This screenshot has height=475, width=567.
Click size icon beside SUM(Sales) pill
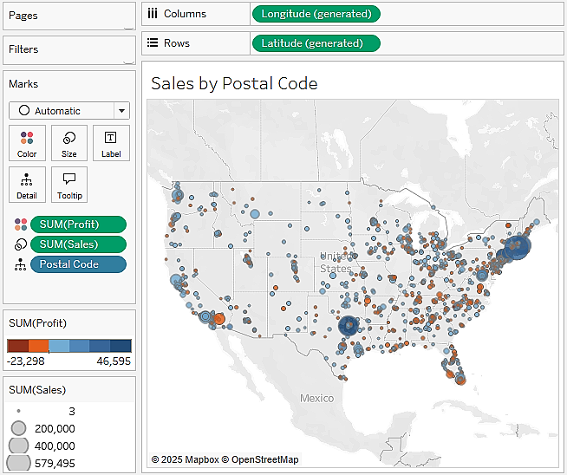pyautogui.click(x=21, y=244)
